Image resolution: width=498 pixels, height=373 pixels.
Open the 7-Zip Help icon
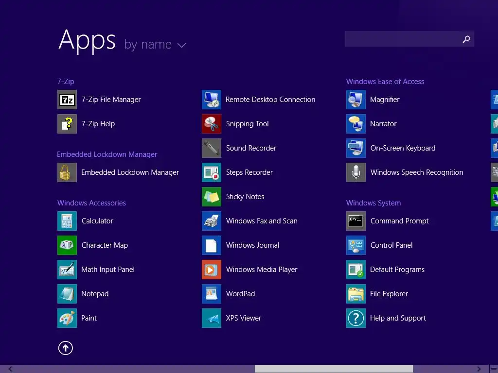click(x=67, y=124)
